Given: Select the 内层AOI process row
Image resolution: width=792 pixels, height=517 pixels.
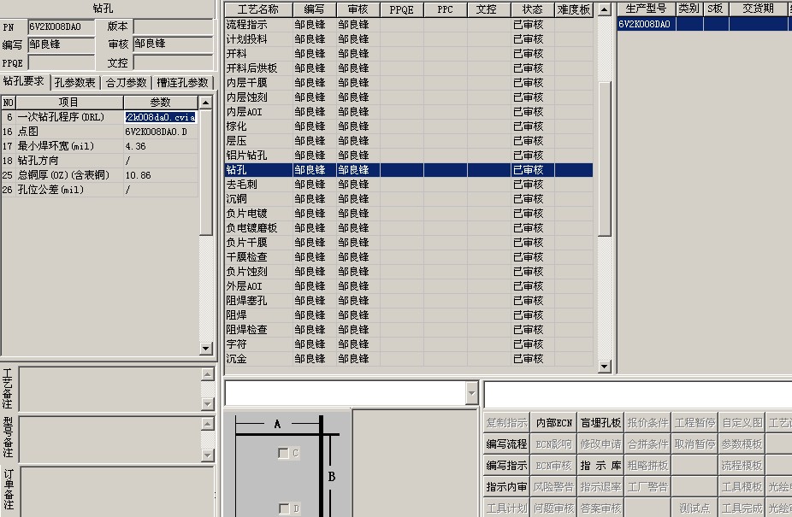Looking at the screenshot, I should pyautogui.click(x=409, y=112).
